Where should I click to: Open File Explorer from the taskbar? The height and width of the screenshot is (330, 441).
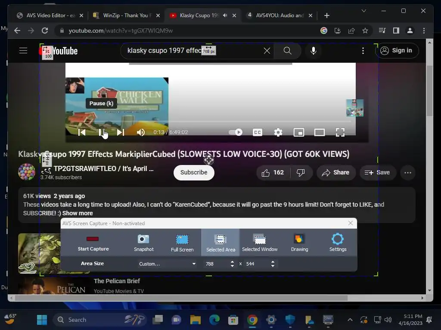coord(196,320)
